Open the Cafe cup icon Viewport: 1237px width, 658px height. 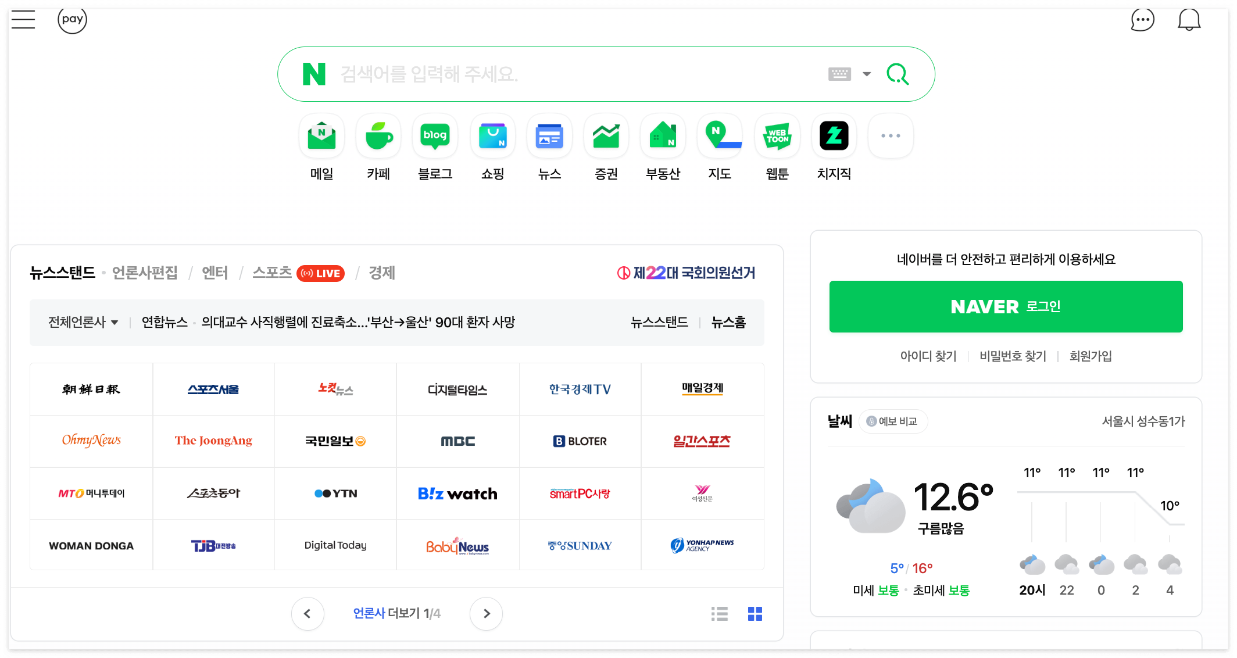[x=378, y=136]
